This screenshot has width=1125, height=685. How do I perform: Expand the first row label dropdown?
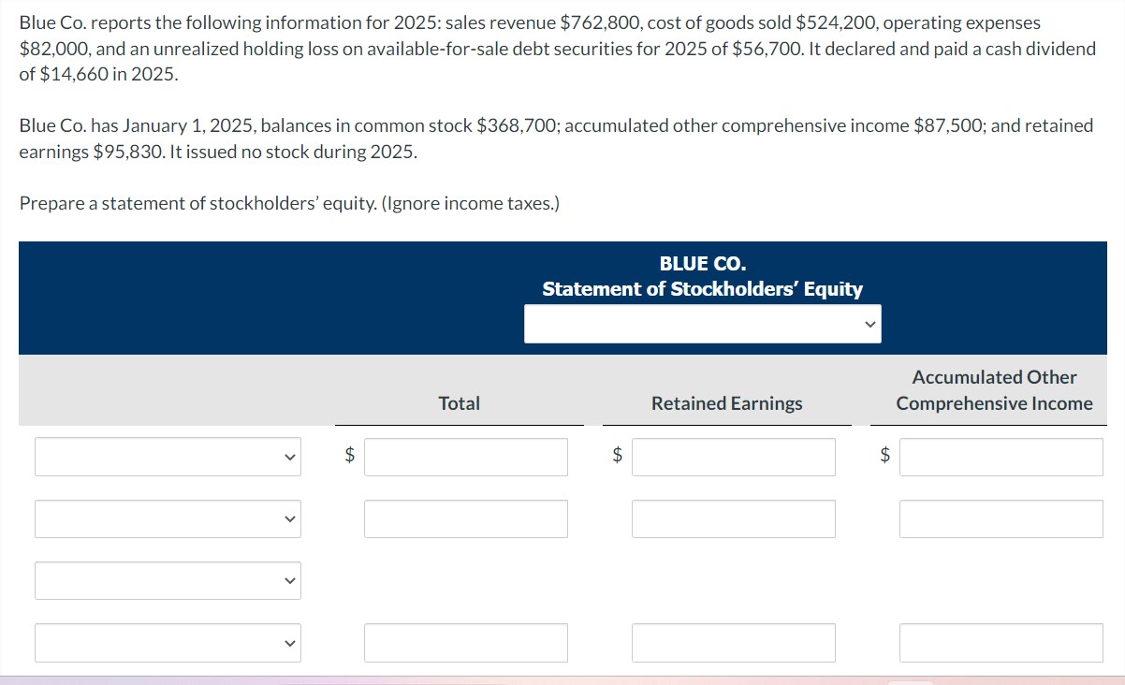[168, 457]
